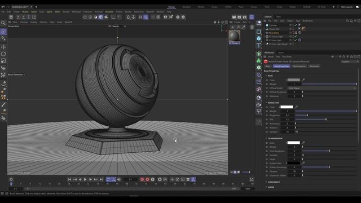Go back with Attributes manager left arrow
The width and height of the screenshot is (361, 203).
pos(332,56)
